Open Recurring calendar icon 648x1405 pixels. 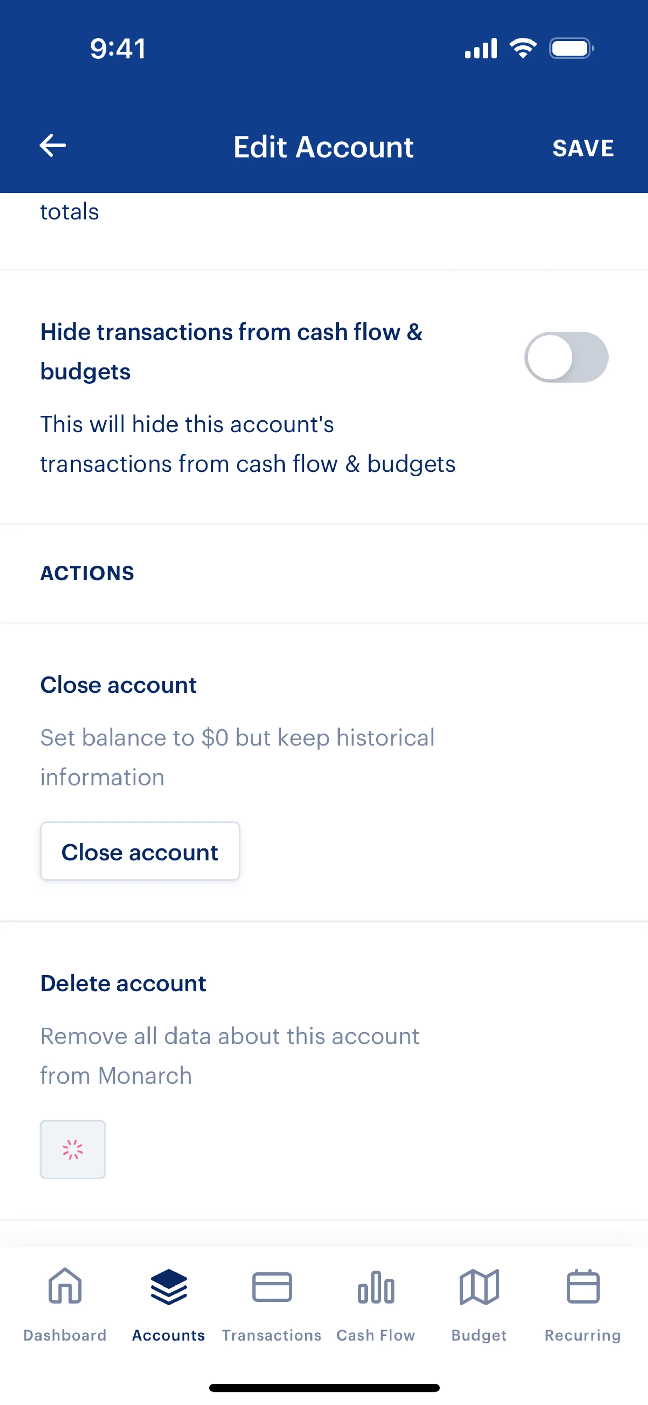coord(583,1287)
